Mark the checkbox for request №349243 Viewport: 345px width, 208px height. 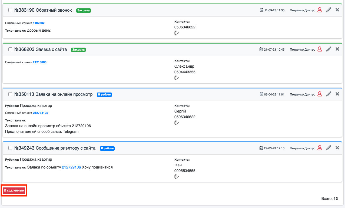tap(10, 148)
